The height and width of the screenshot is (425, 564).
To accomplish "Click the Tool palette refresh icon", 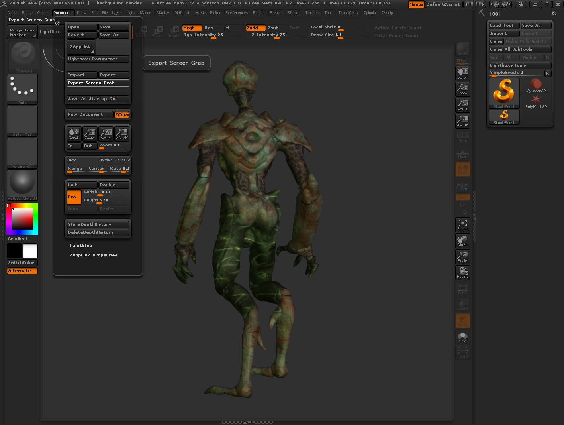I will point(554,13).
